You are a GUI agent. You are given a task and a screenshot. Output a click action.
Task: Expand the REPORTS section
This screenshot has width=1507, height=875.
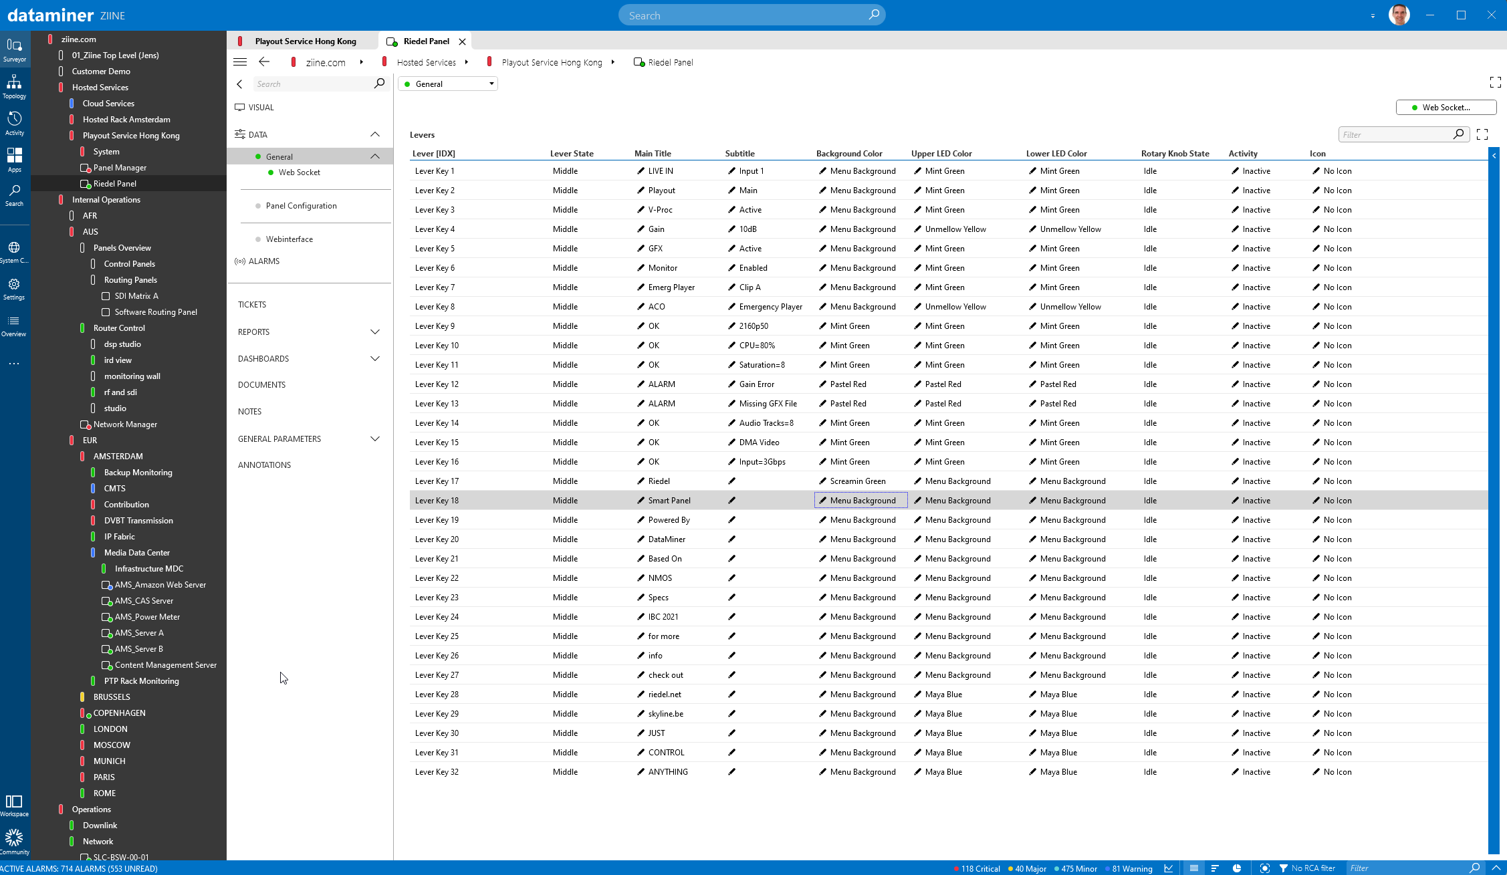(375, 332)
